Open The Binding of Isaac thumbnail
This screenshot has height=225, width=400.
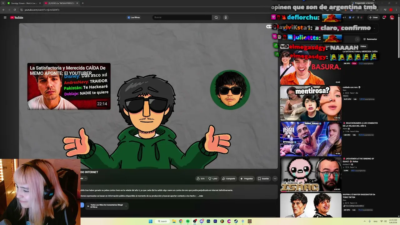[x=311, y=174]
